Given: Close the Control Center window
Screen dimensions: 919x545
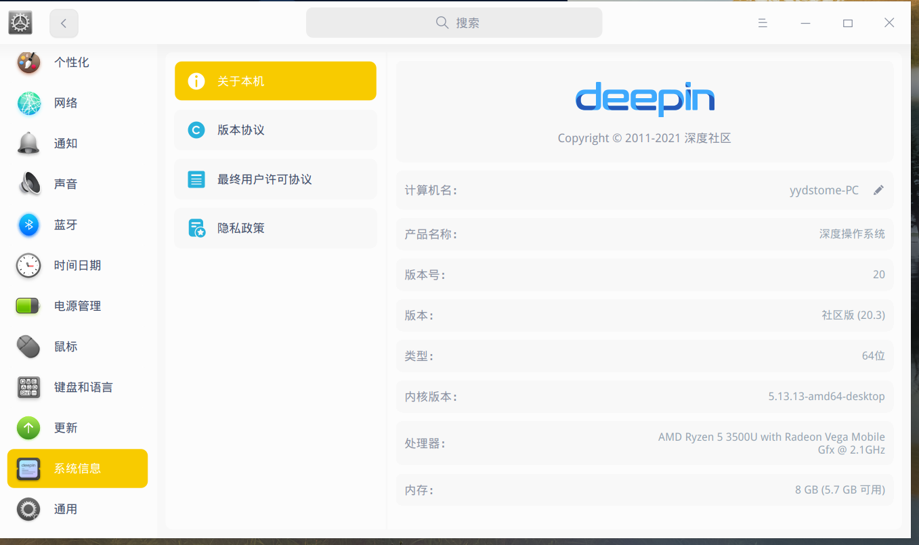Looking at the screenshot, I should click(889, 23).
